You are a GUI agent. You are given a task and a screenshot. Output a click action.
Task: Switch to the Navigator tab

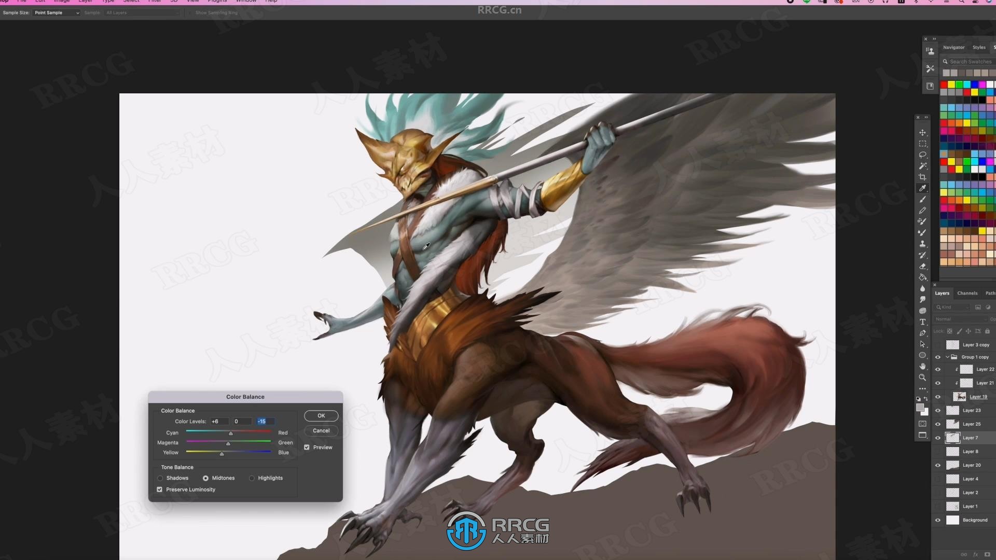coord(953,47)
